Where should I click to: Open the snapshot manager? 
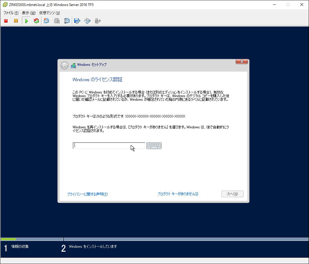pyautogui.click(x=67, y=21)
